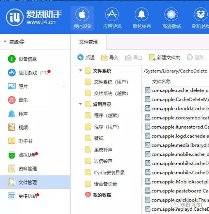Select the 常用目录 folder
Image resolution: width=209 pixels, height=214 pixels.
pos(98,104)
